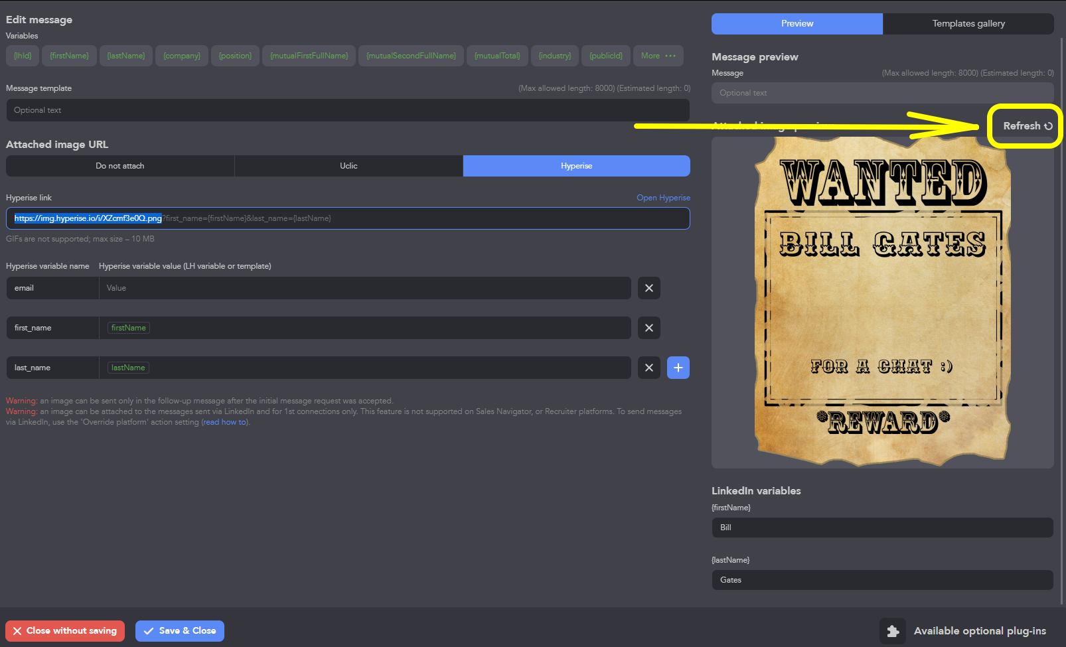The height and width of the screenshot is (647, 1066).
Task: Select the Do not attach option
Action: 120,166
